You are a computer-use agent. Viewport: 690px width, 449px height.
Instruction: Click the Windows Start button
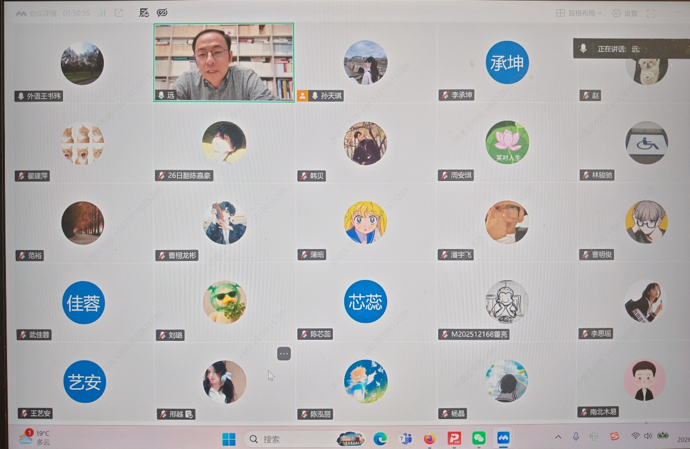[229, 439]
